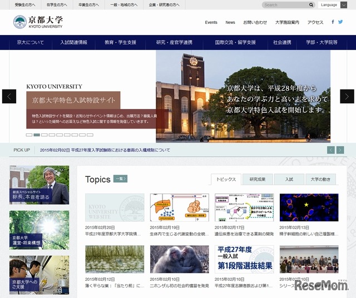Open 京都大学 運営・将来構想 side banner

pyautogui.click(x=39, y=230)
